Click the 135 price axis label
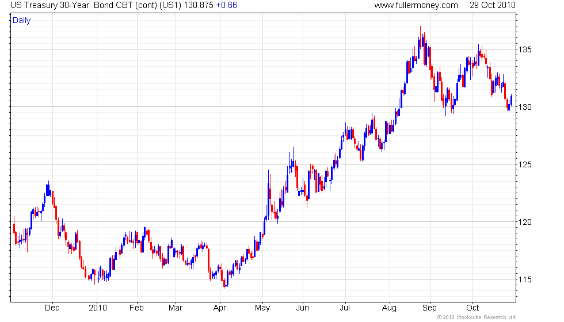 click(525, 49)
